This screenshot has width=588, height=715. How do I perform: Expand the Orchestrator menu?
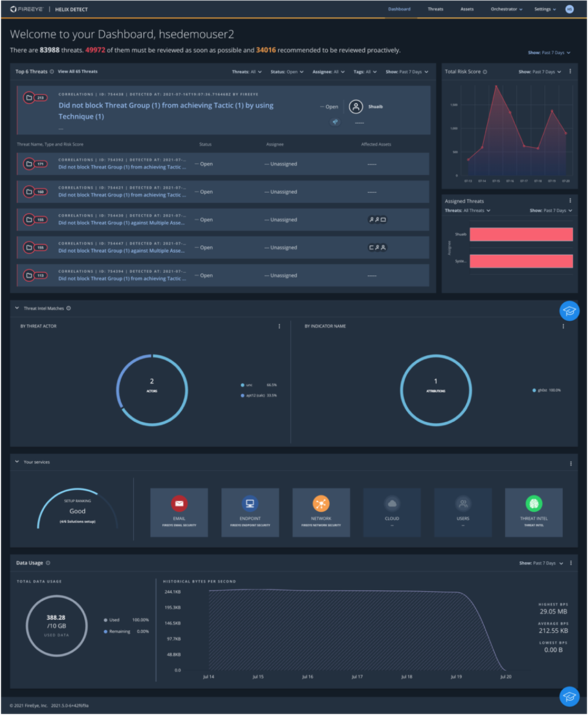point(506,9)
